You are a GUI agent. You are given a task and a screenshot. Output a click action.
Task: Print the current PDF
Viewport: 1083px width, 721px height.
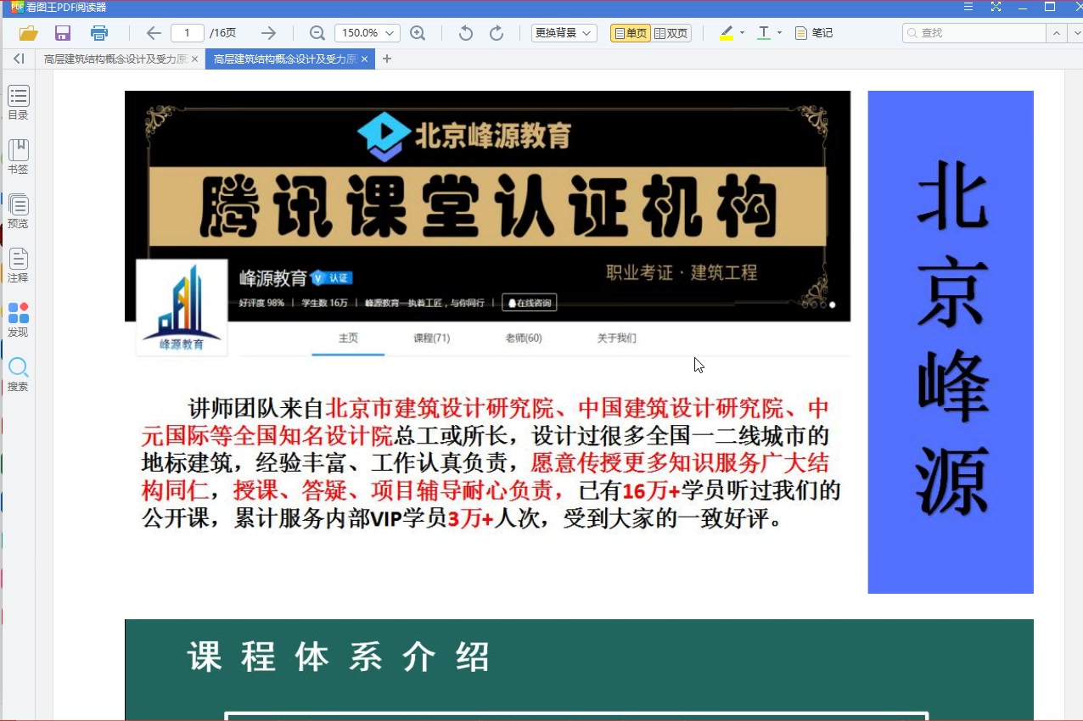(x=99, y=32)
